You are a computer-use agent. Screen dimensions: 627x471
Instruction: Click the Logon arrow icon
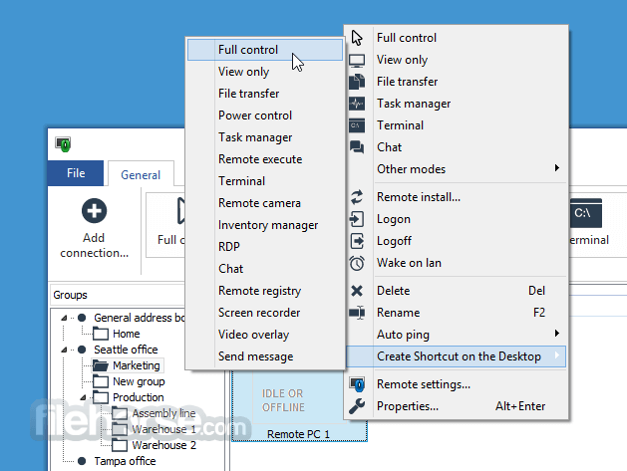pos(357,219)
